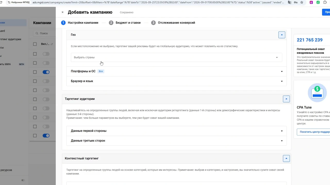
Task: Open the purple download arrow extension
Action: (311, 2)
